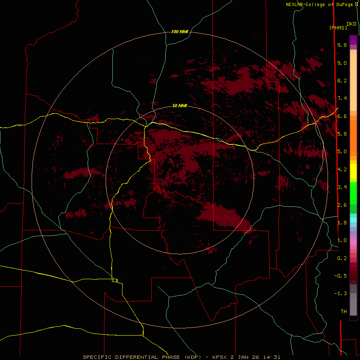
Task: Click the 14:31 timestamp in caption
Action: pos(271,357)
